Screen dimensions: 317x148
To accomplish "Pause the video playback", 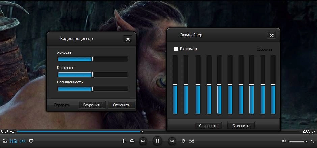I will [158, 141].
